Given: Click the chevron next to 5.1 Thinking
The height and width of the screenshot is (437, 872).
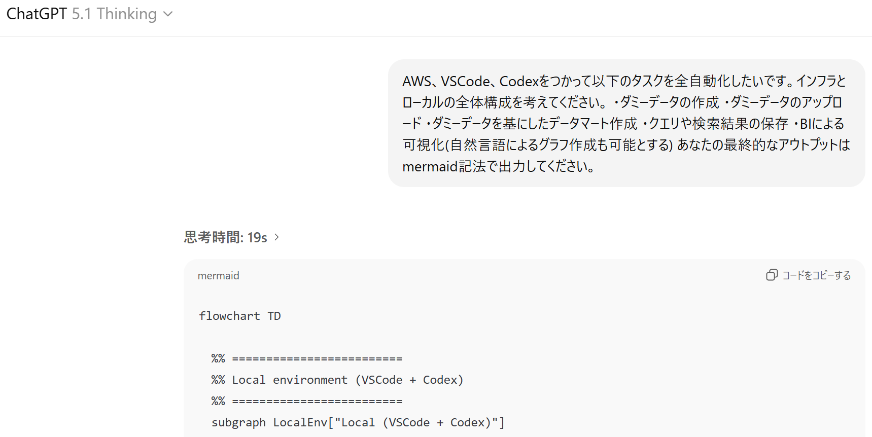Looking at the screenshot, I should 168,14.
